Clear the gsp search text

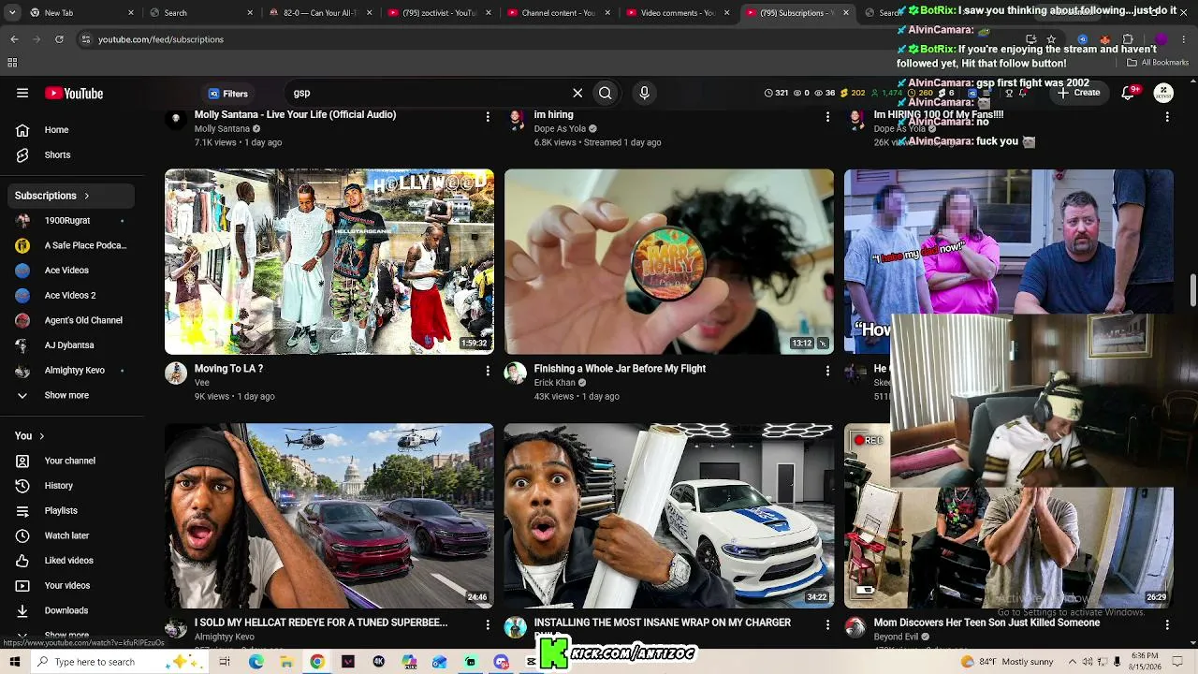[x=577, y=93]
